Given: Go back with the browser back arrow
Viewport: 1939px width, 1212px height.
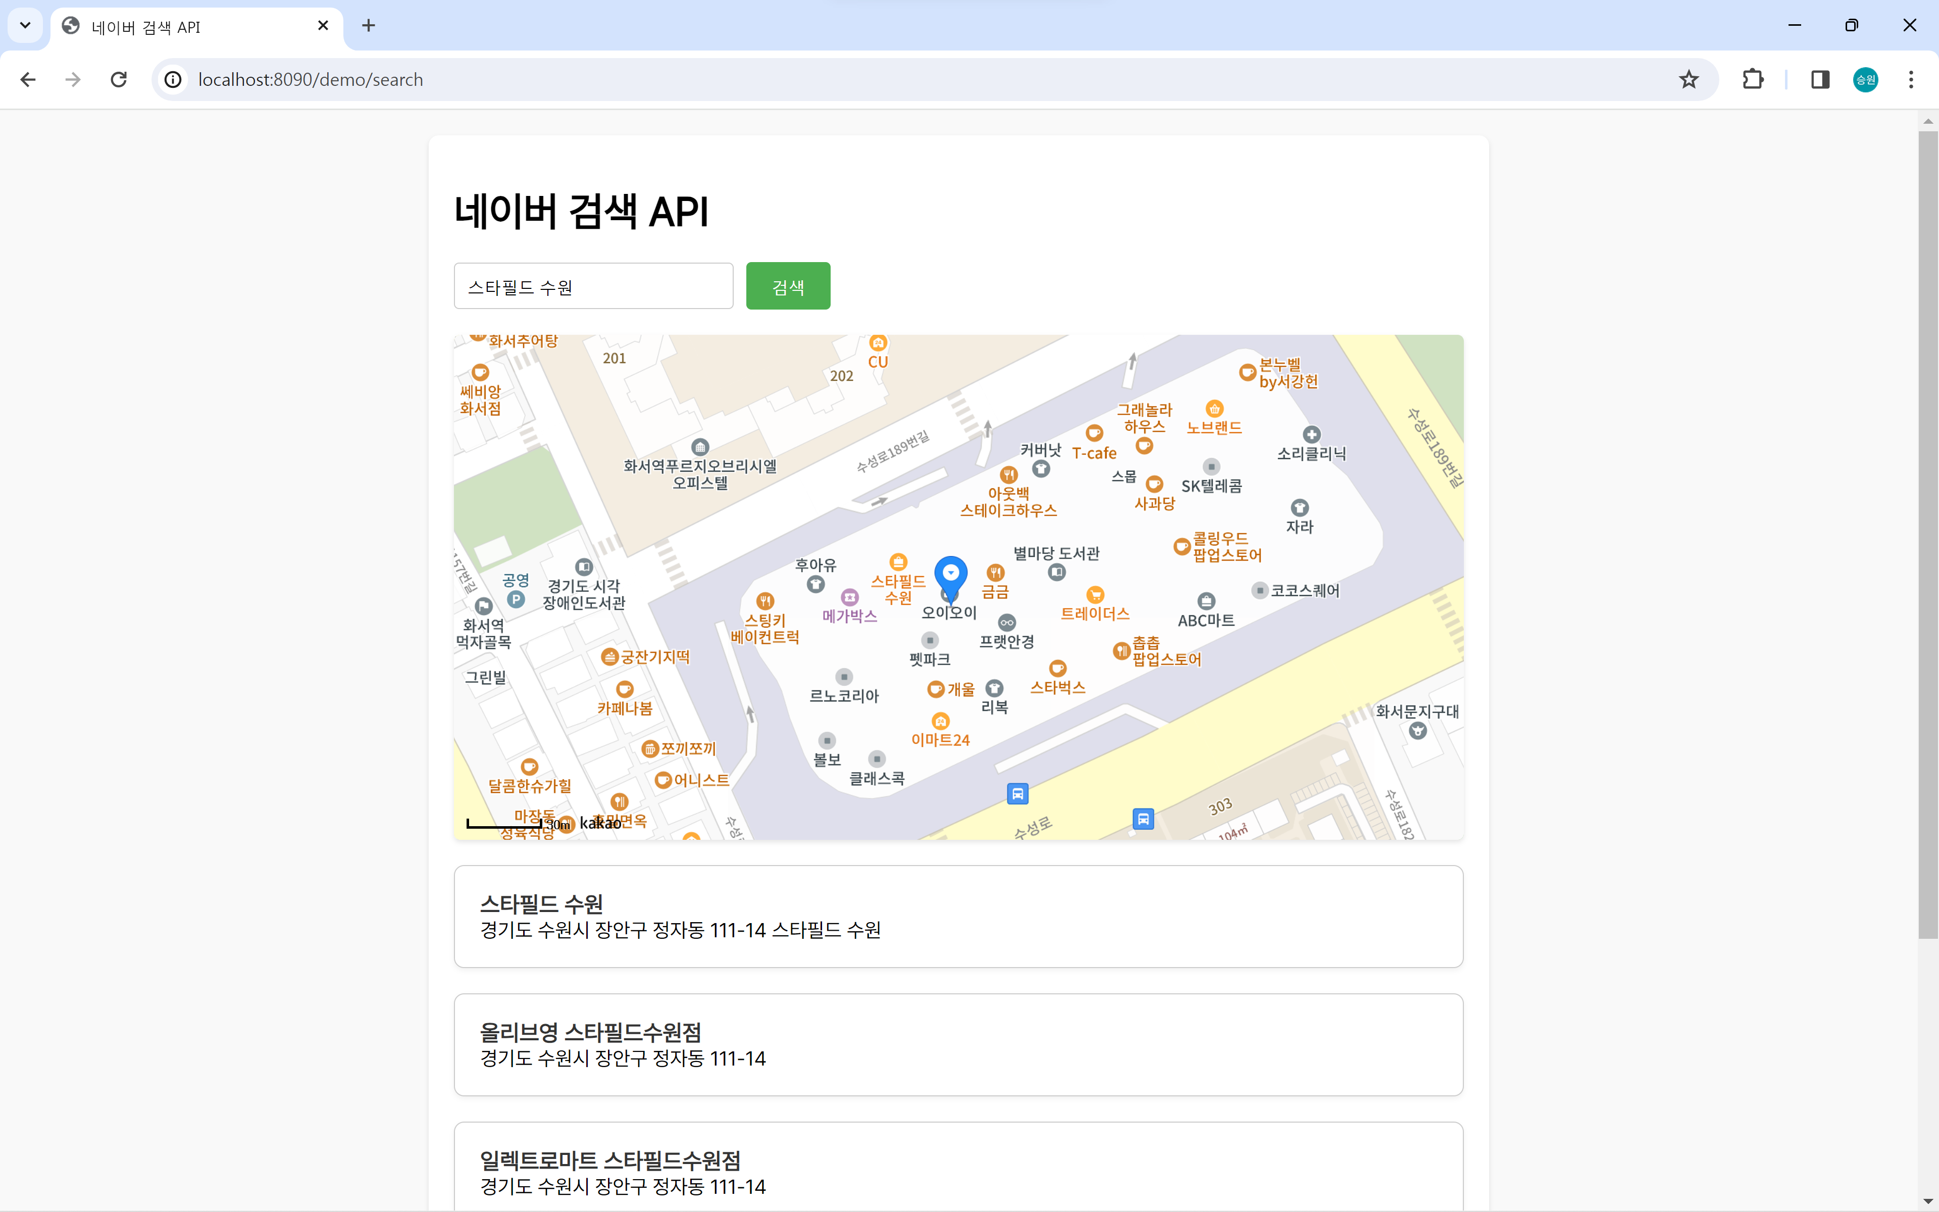Looking at the screenshot, I should tap(28, 79).
